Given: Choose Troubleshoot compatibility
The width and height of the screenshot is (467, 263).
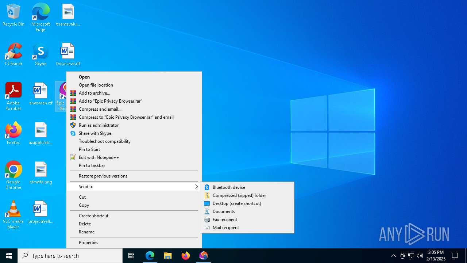Looking at the screenshot, I should (x=134, y=141).
